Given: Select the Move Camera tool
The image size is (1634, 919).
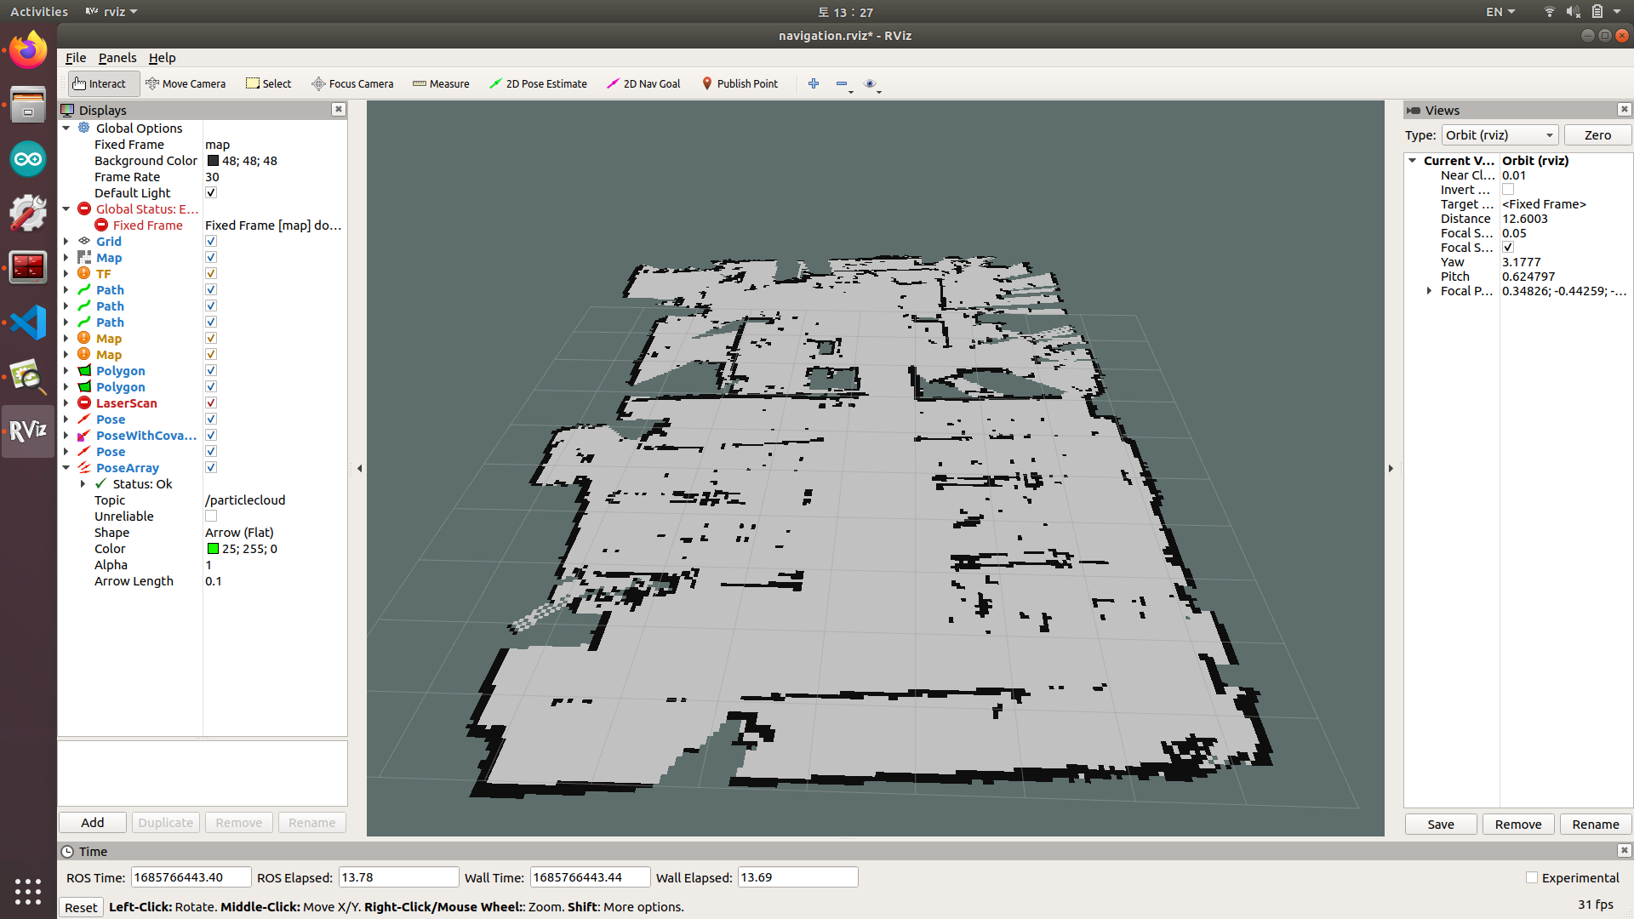Looking at the screenshot, I should pos(186,83).
